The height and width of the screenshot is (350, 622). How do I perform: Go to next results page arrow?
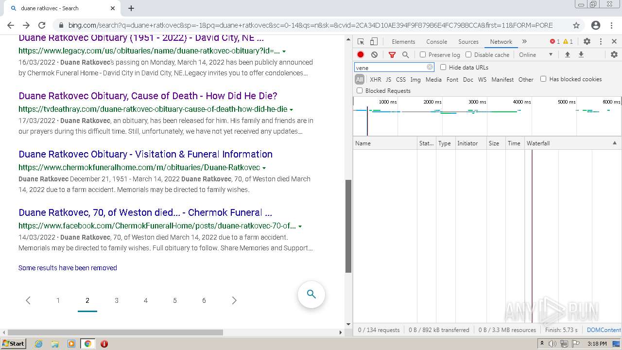(234, 300)
